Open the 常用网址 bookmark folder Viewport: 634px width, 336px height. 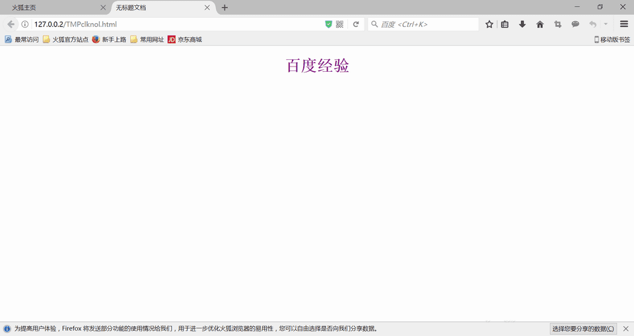[147, 40]
